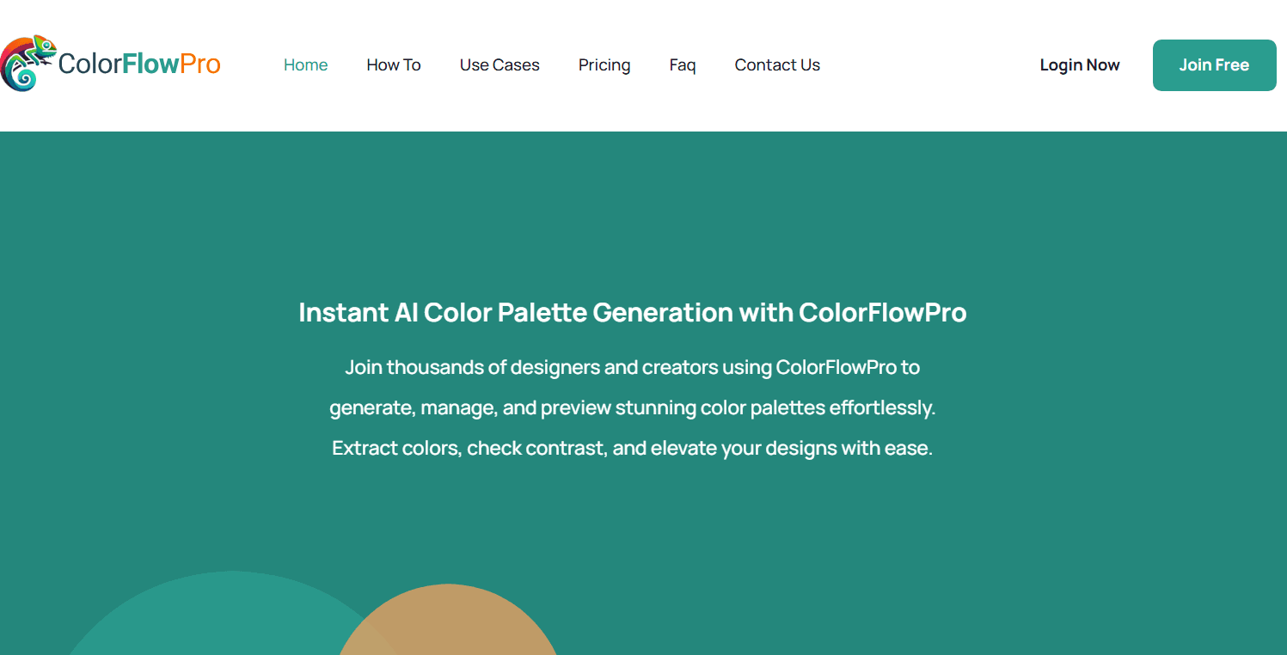This screenshot has height=655, width=1287.
Task: Go to the Home nav item
Action: (x=306, y=64)
